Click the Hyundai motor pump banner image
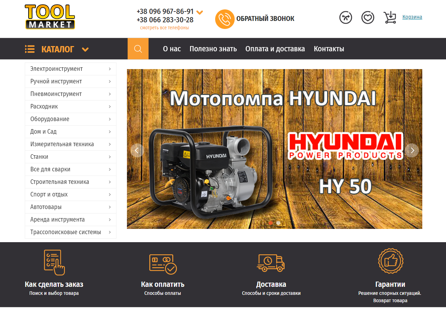The image size is (446, 313). pos(274,149)
